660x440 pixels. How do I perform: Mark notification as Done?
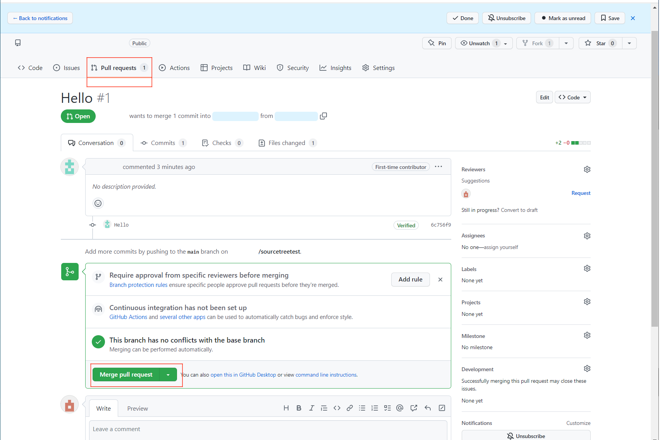tap(463, 18)
